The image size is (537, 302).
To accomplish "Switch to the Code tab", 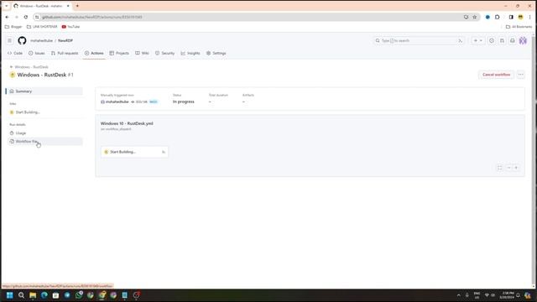I will coord(15,53).
